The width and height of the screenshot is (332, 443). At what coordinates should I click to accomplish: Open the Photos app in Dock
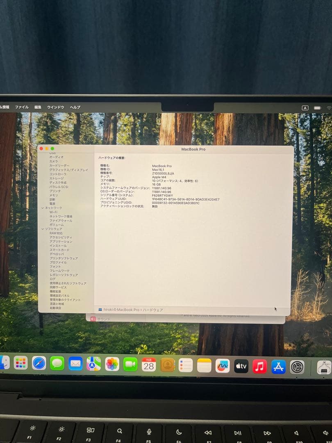[112, 364]
